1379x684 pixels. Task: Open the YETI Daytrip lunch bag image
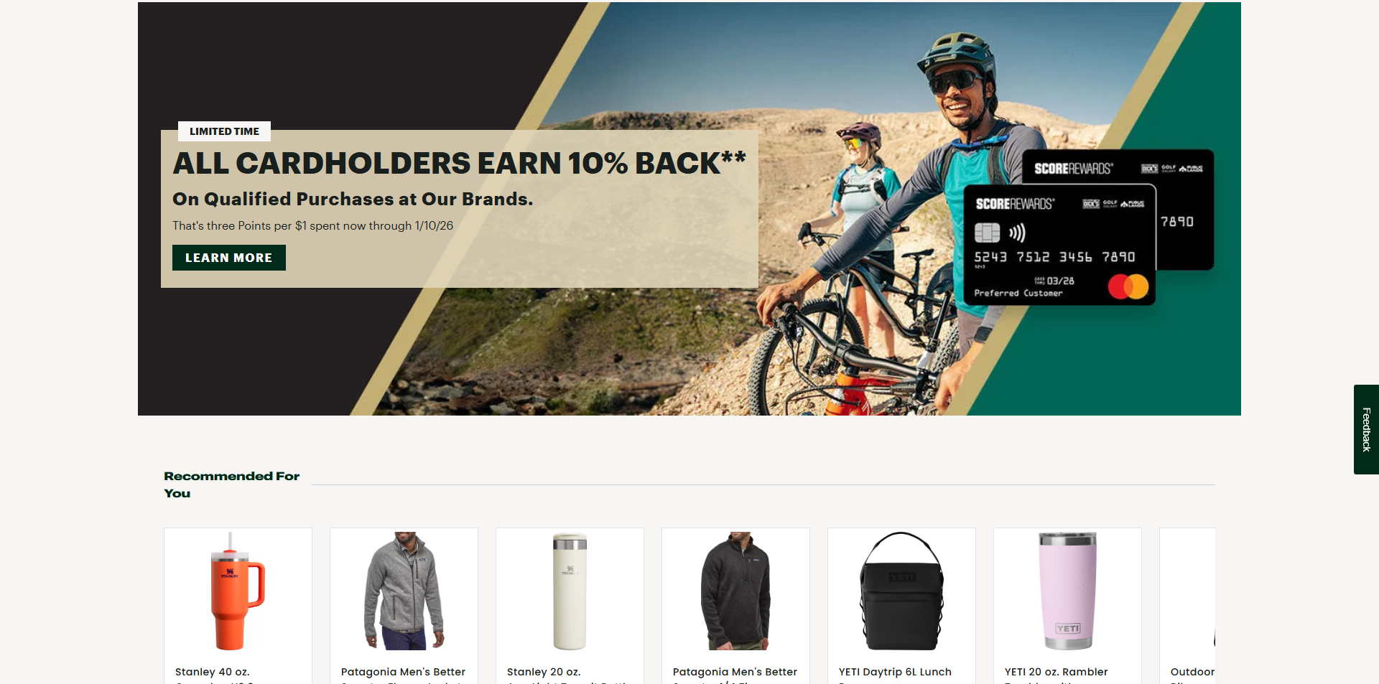click(x=901, y=591)
